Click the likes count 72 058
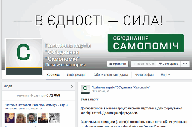Screen dimensions: 192x127 pyautogui.click(x=55, y=95)
